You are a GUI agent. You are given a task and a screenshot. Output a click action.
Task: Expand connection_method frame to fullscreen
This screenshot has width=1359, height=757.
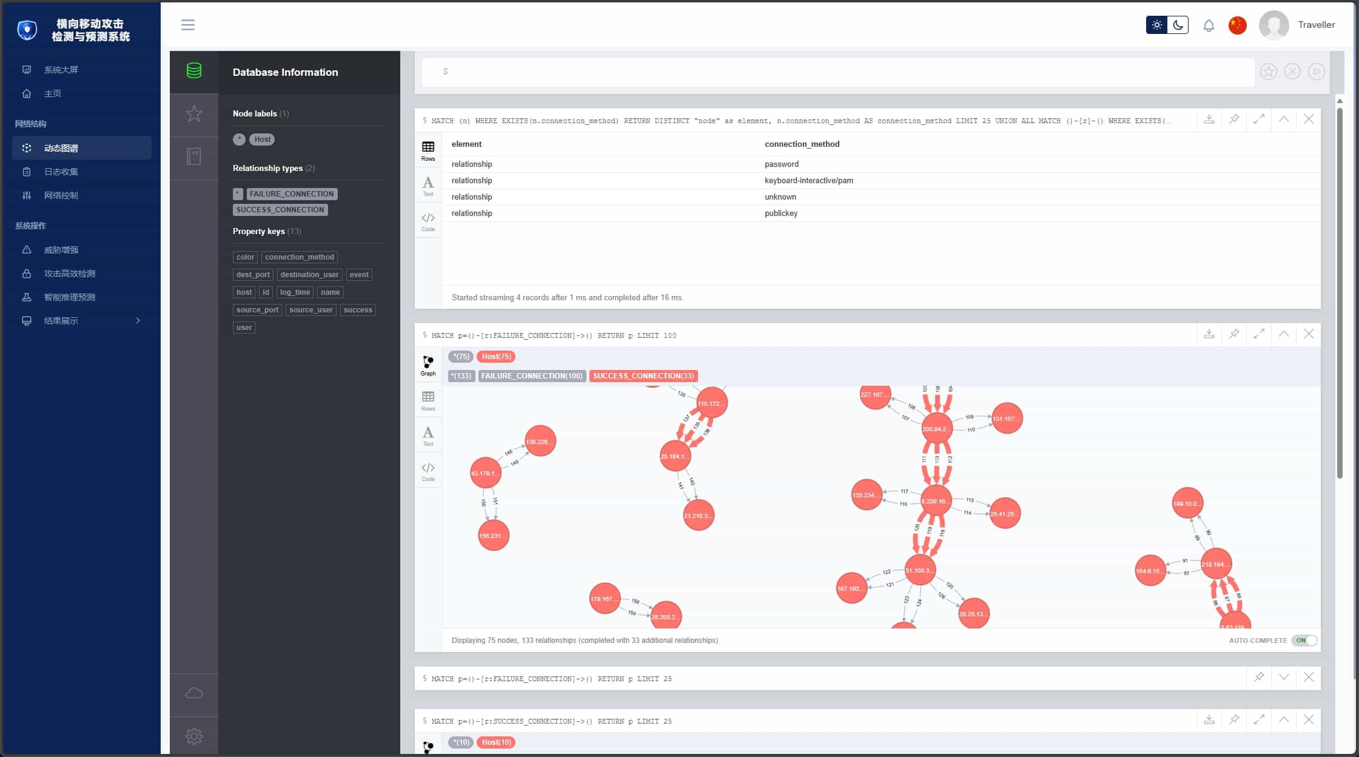pos(1259,119)
